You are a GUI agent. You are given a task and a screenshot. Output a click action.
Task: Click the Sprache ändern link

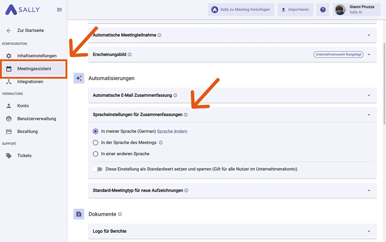point(172,131)
